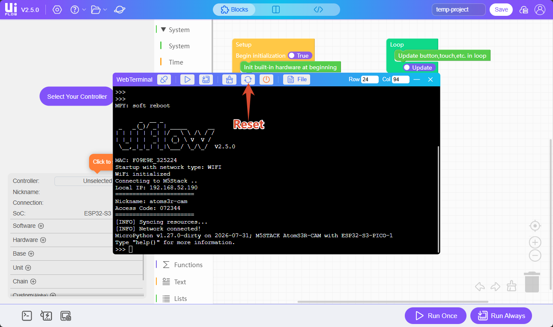
Task: Select the Update button,touch,etc. block
Action: (442, 56)
